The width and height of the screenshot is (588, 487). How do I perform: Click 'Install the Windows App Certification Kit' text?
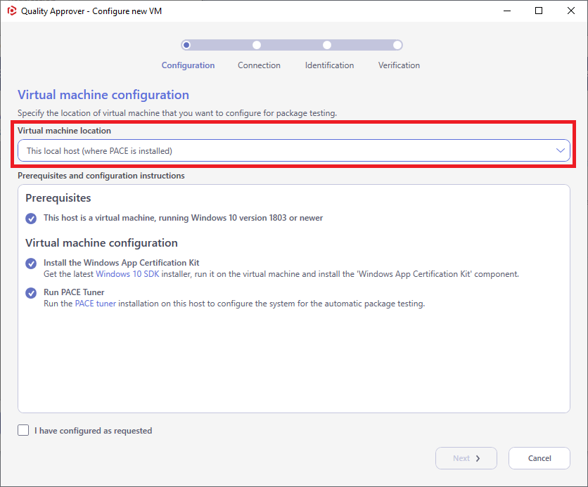point(122,263)
